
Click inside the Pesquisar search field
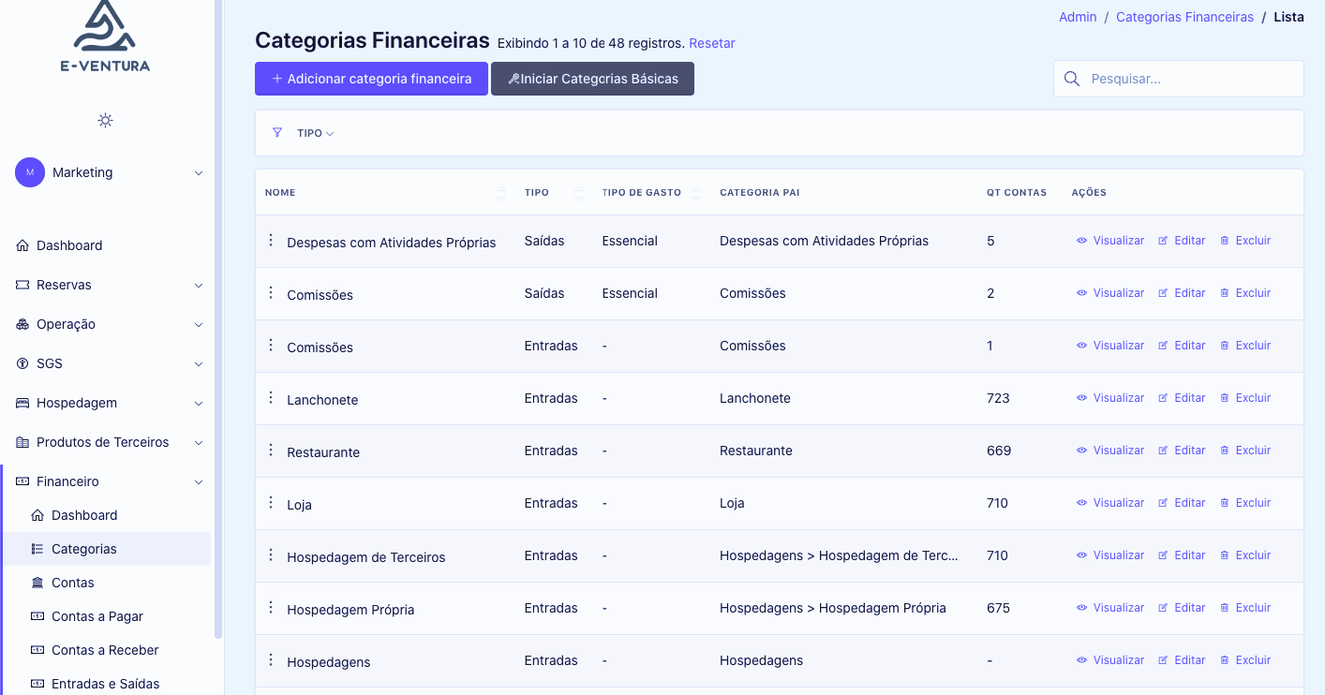(x=1190, y=79)
